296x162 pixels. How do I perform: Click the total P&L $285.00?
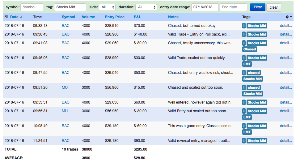point(141,149)
